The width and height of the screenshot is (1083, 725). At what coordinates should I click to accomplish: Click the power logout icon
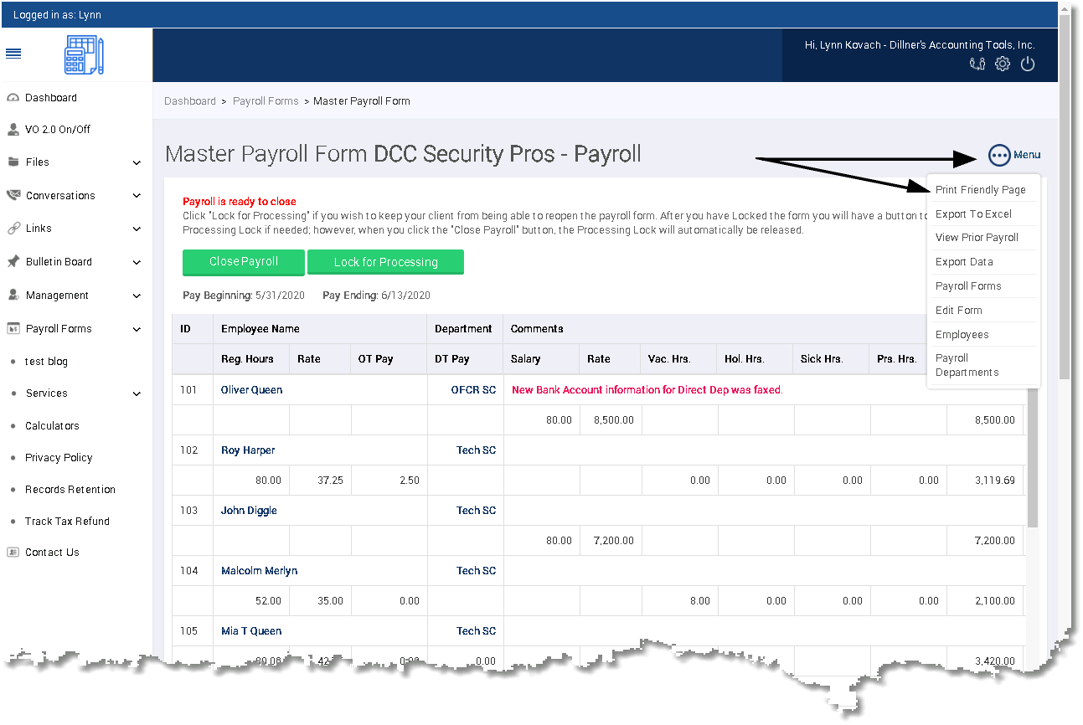tap(1028, 64)
